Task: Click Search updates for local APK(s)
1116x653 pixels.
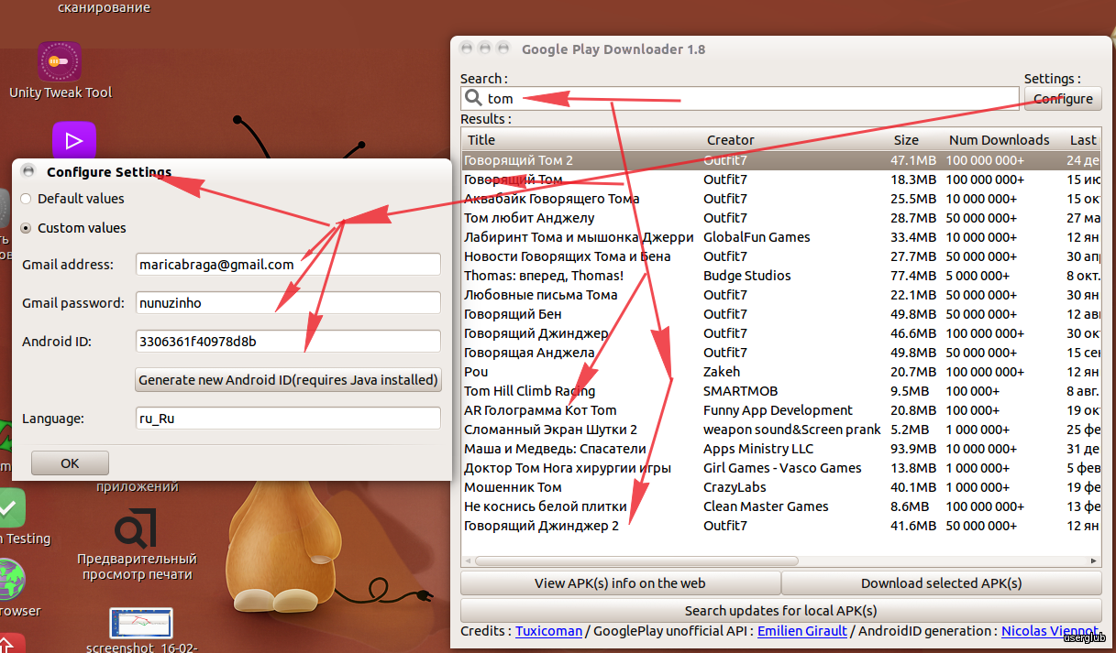Action: [x=781, y=611]
